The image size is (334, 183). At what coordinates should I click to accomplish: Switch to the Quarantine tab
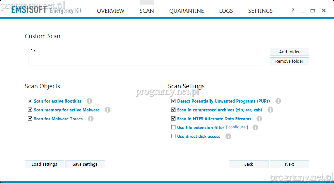tap(186, 11)
